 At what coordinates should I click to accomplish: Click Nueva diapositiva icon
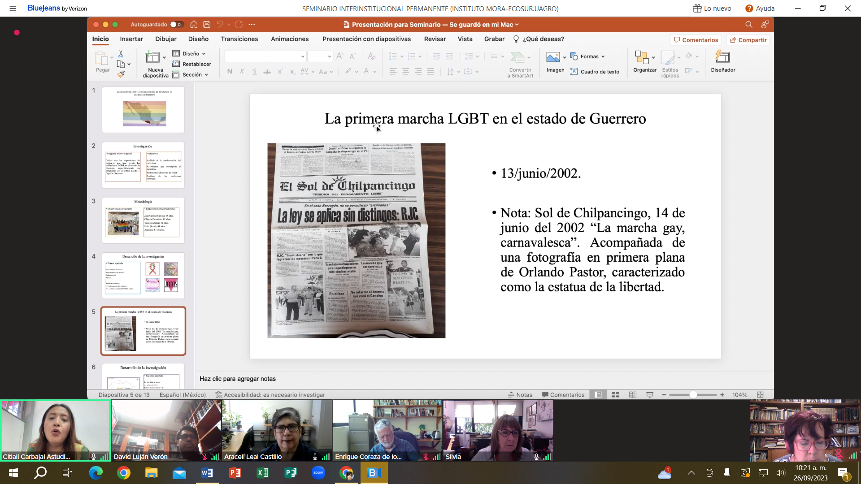point(152,57)
